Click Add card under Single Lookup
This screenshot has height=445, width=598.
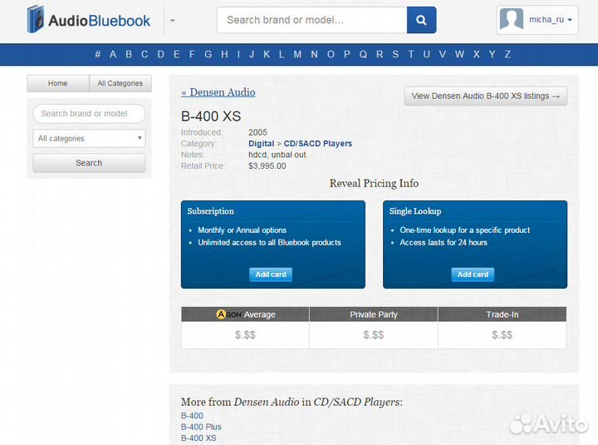[473, 274]
